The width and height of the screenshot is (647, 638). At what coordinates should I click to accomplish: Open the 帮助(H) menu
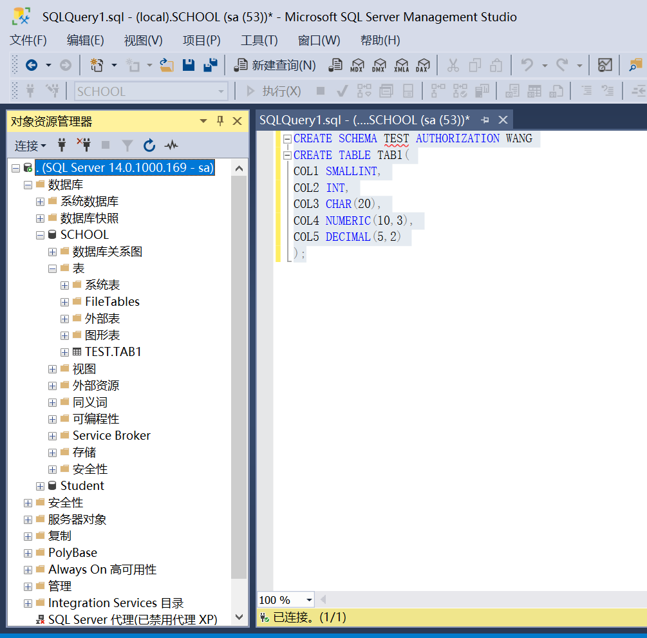tap(380, 40)
